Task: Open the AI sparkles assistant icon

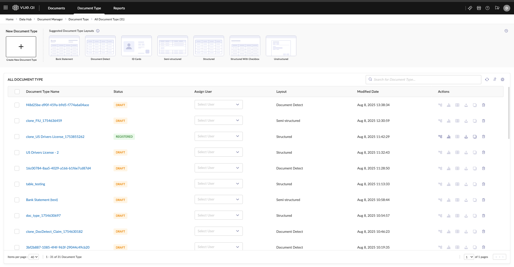Action: click(x=470, y=8)
